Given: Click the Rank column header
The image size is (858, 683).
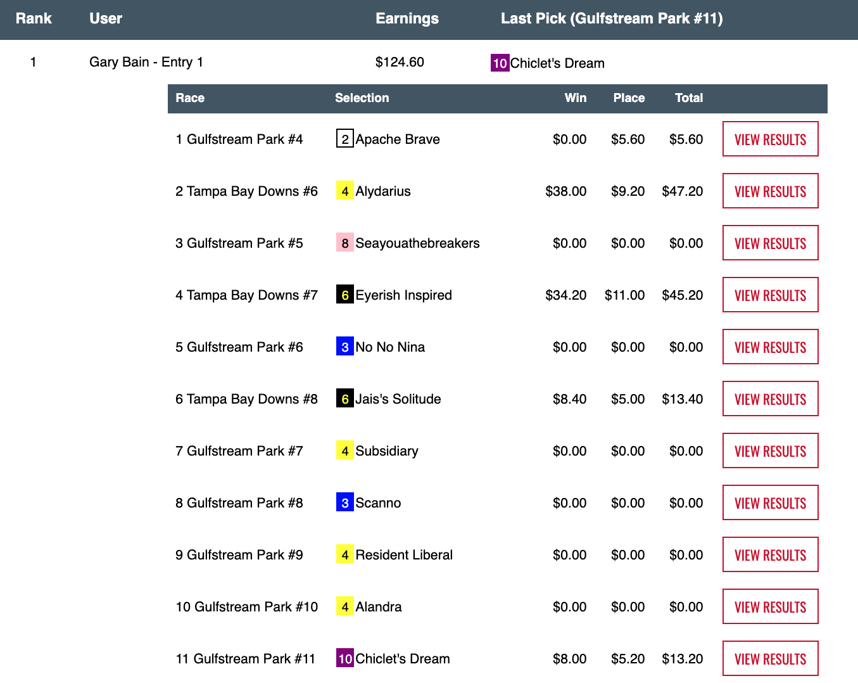Looking at the screenshot, I should pyautogui.click(x=34, y=18).
